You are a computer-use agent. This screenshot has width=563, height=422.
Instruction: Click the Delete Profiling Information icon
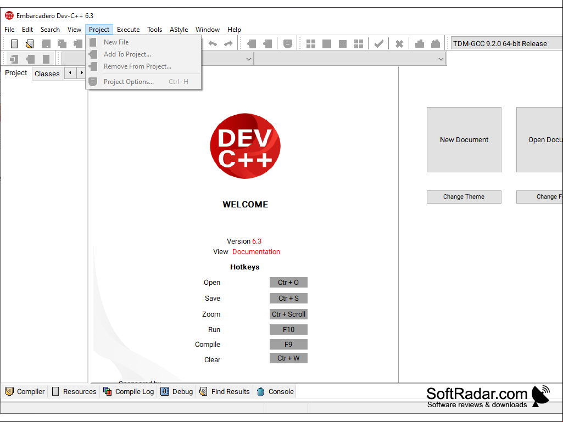[x=436, y=44]
